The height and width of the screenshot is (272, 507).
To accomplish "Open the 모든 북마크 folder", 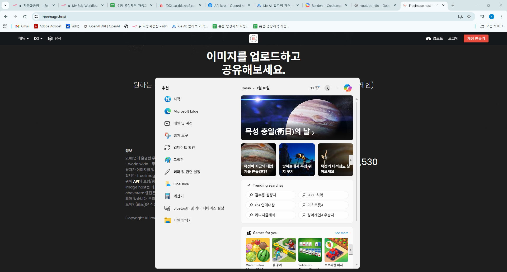I will pyautogui.click(x=491, y=26).
